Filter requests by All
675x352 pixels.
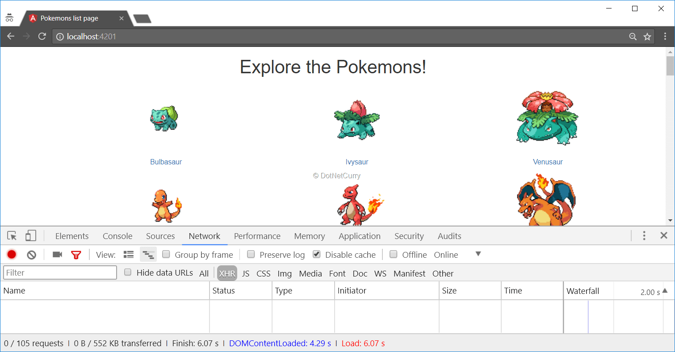pyautogui.click(x=204, y=273)
